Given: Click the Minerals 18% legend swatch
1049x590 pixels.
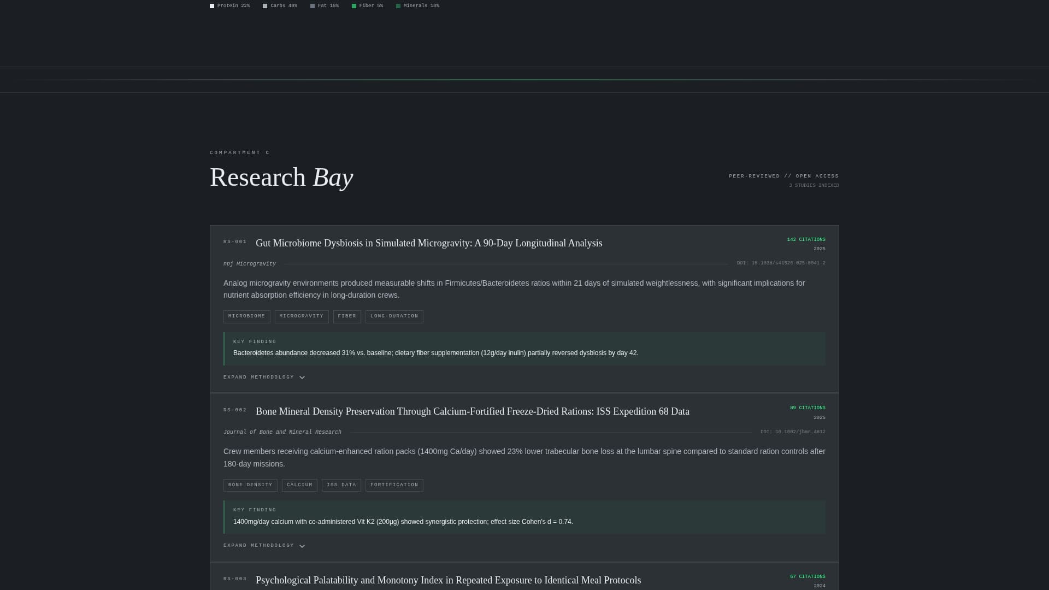Looking at the screenshot, I should 398,6.
